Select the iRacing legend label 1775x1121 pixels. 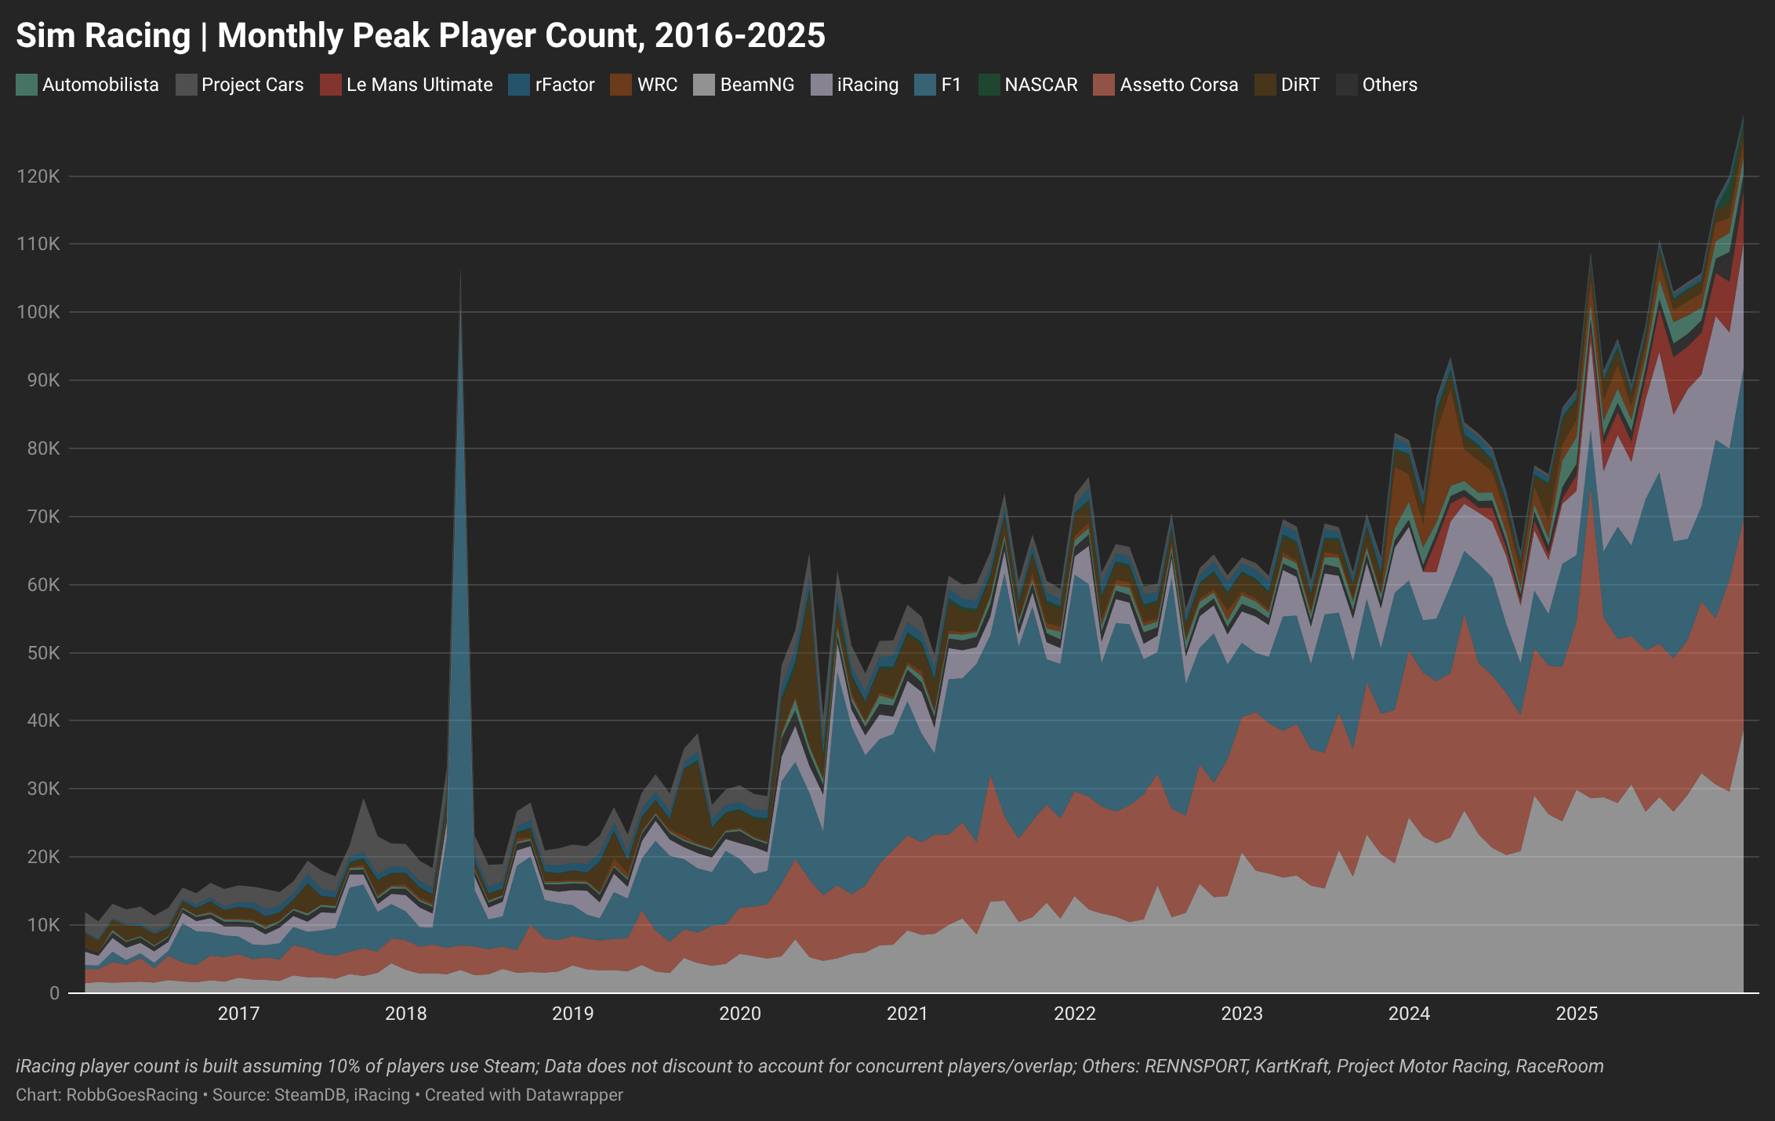pos(868,85)
